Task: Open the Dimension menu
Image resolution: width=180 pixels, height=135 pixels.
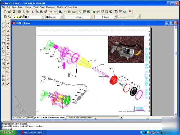Action: [x=51, y=7]
